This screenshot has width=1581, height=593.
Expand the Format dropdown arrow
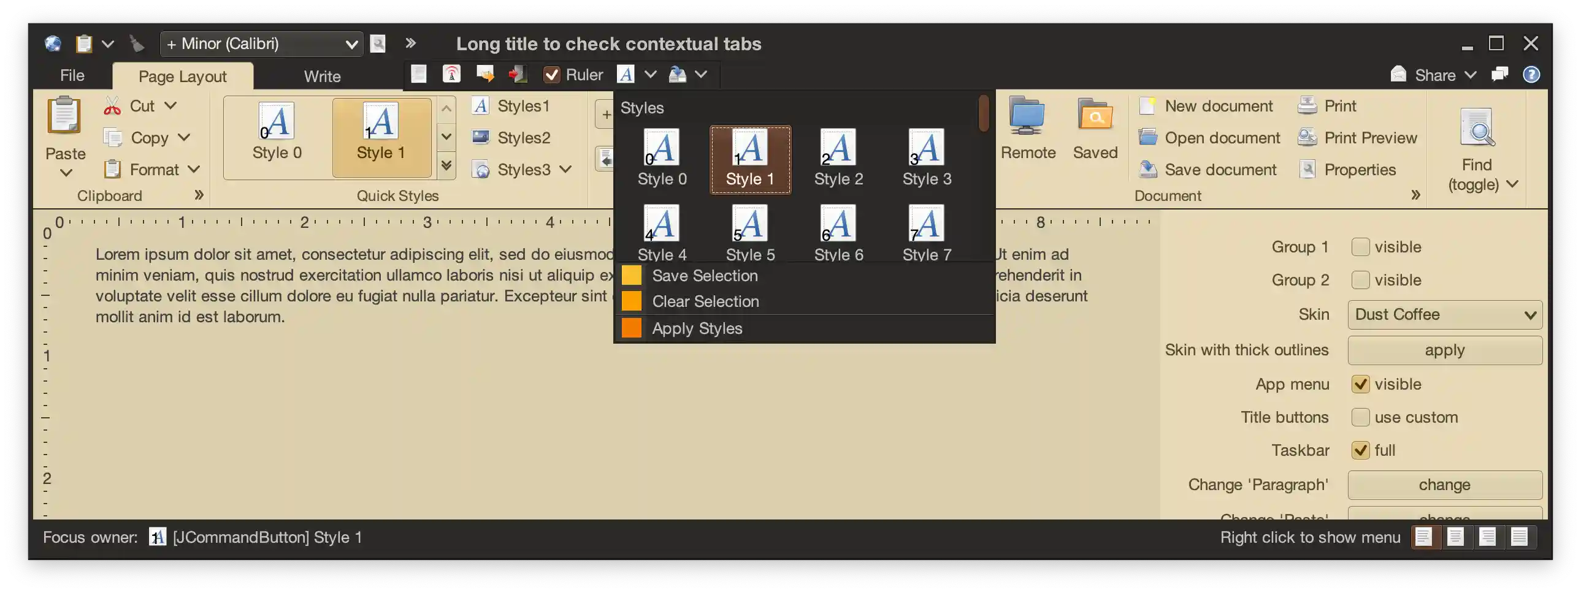click(194, 169)
